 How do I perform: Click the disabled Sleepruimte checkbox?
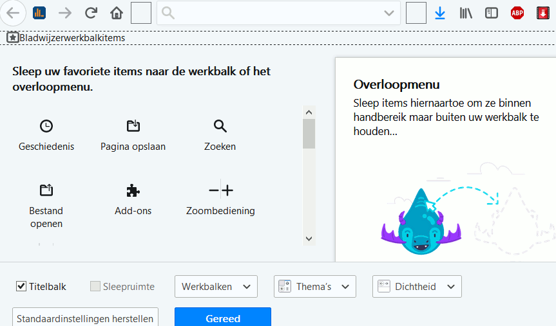pyautogui.click(x=95, y=286)
